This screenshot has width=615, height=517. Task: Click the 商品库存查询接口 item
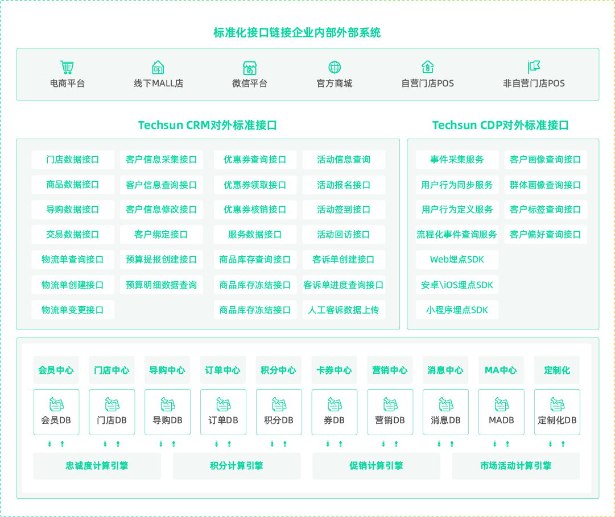coord(255,260)
